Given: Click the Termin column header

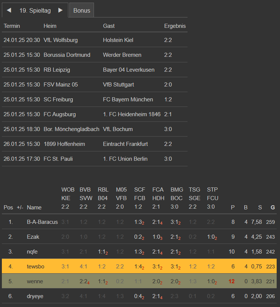Looking at the screenshot, I should [x=12, y=26].
